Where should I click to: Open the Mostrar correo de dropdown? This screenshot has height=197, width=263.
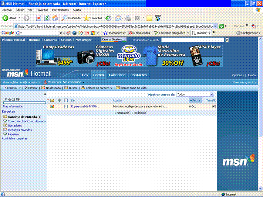coord(195,94)
